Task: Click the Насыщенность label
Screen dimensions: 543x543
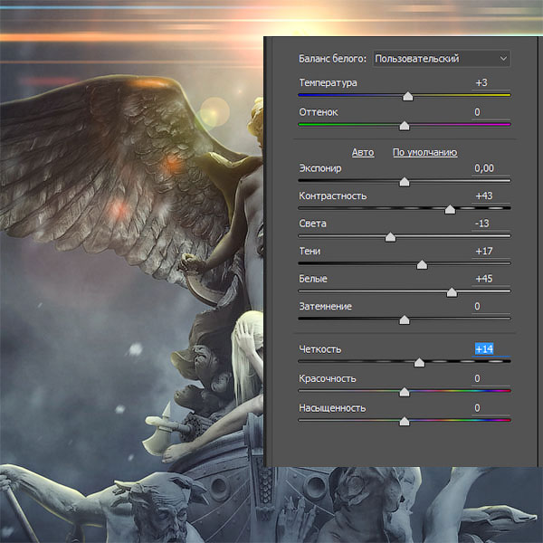Action: click(x=332, y=408)
